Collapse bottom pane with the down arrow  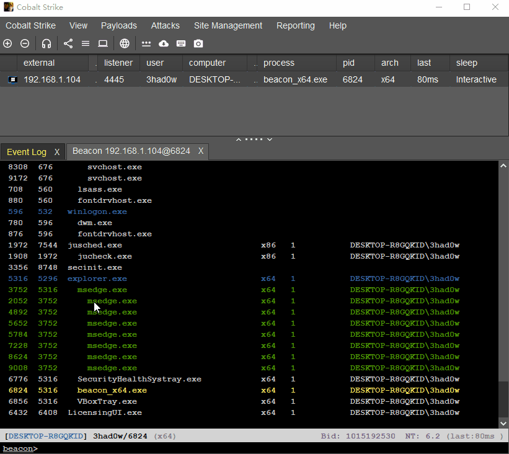click(x=270, y=140)
